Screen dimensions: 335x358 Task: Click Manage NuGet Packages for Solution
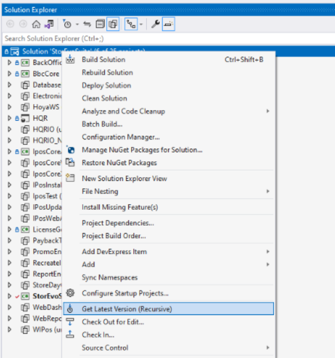169,150
